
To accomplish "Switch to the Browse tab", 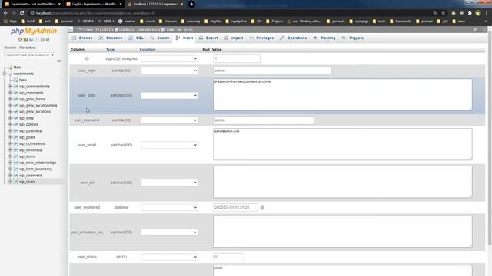I will [82, 38].
